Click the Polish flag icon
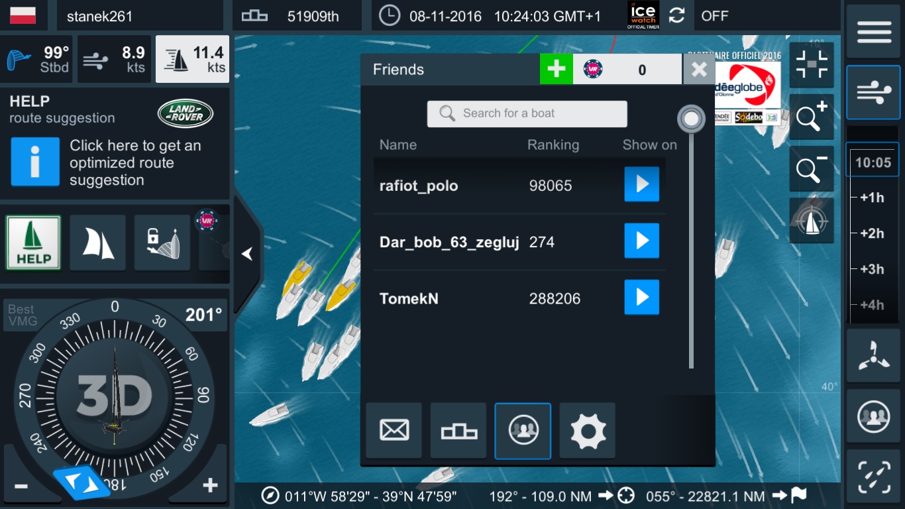905x509 pixels. pos(24,15)
